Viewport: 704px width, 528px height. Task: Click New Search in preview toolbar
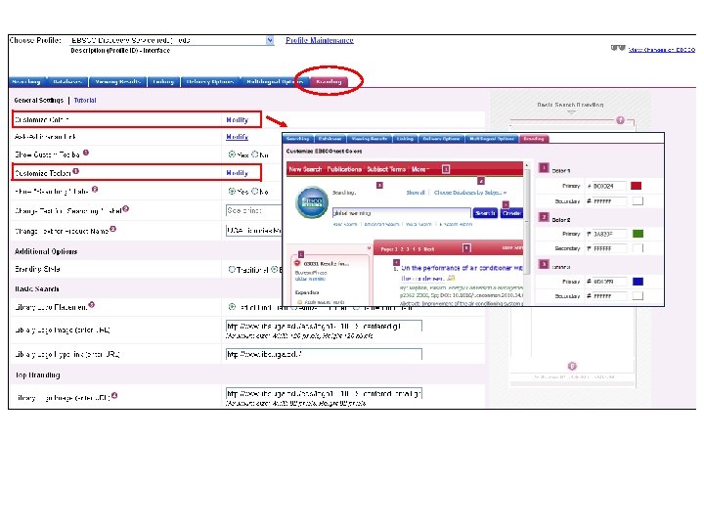tap(305, 169)
